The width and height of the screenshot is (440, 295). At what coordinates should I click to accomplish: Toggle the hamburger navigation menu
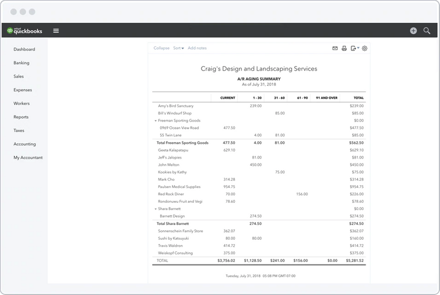click(x=56, y=31)
